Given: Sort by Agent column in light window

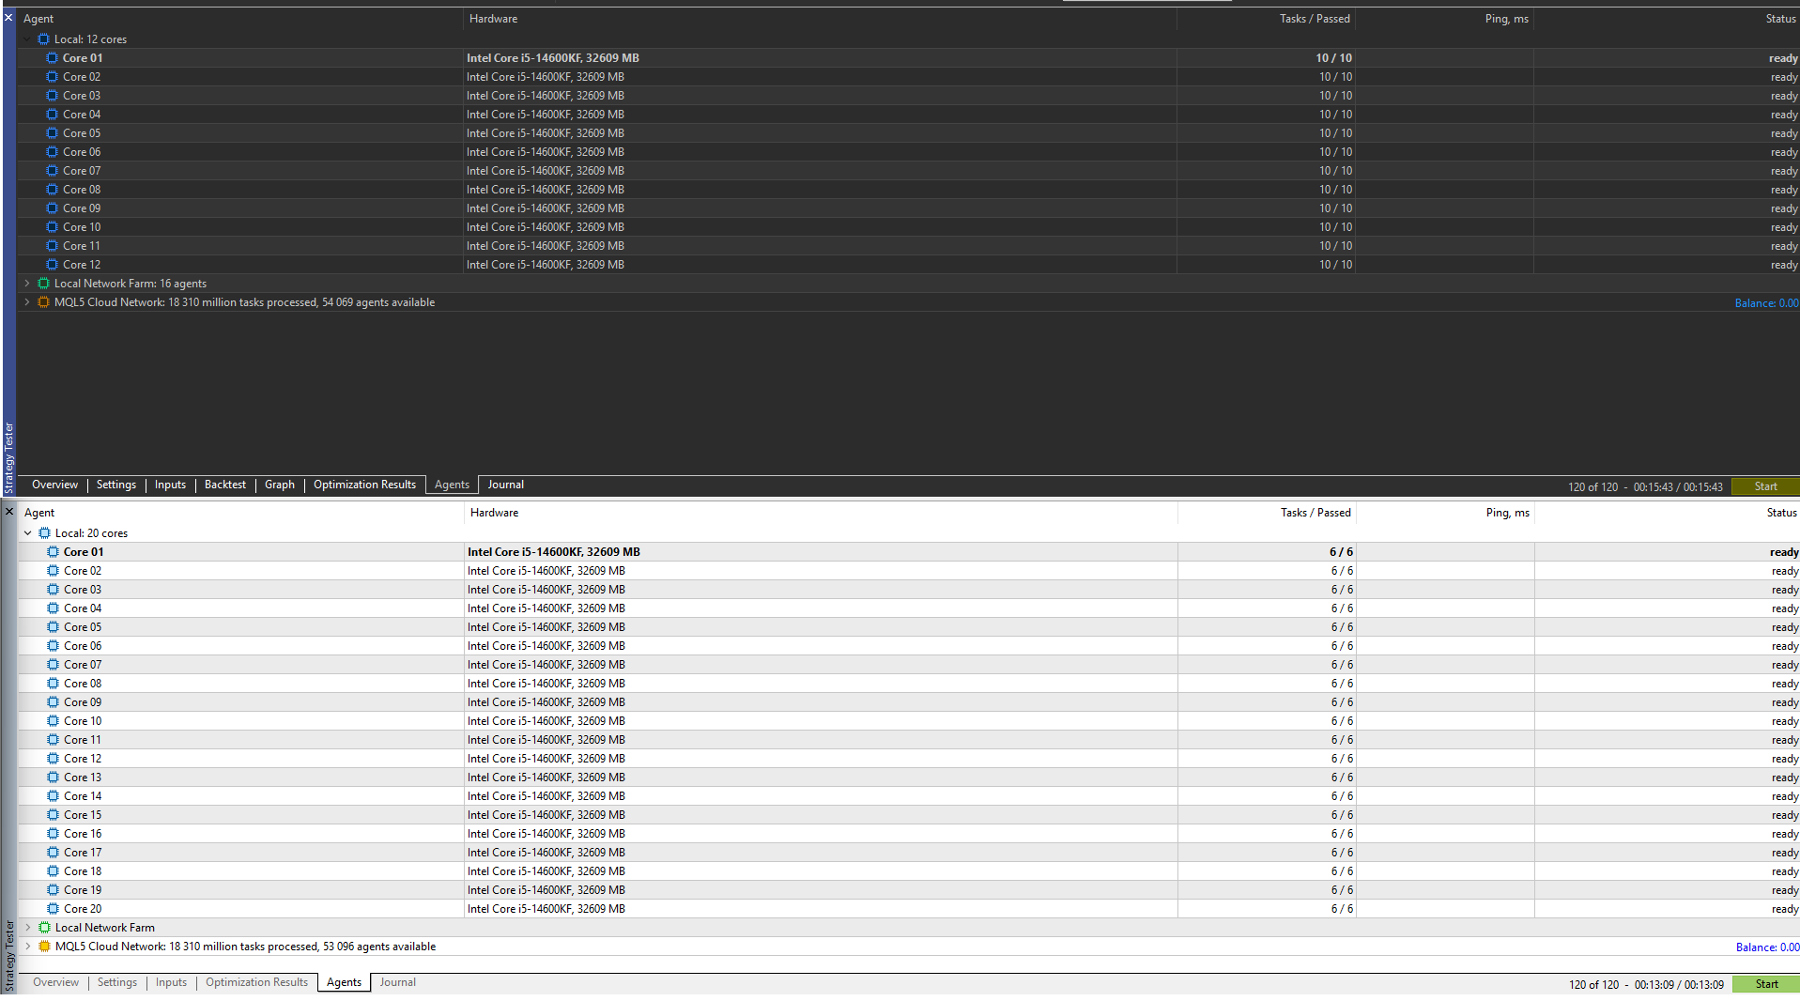Looking at the screenshot, I should tap(240, 513).
